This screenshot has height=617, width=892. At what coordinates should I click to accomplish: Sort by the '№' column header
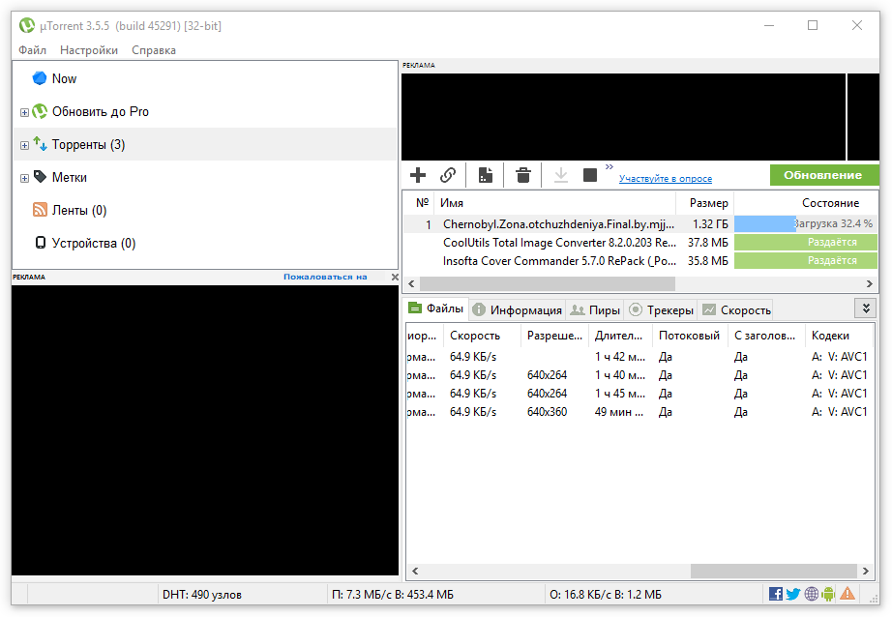(x=420, y=203)
